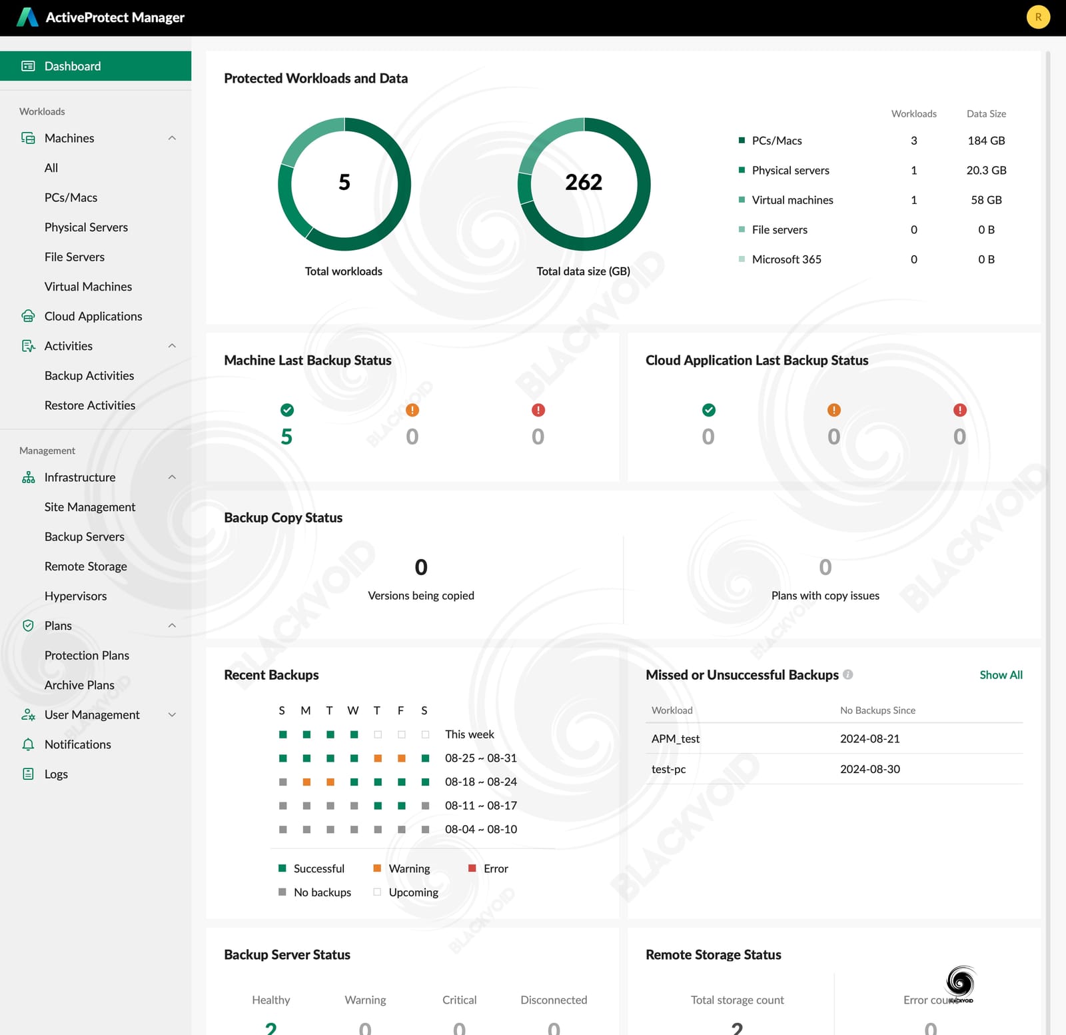The height and width of the screenshot is (1035, 1066).
Task: Click the Cloud Applications icon
Action: point(27,316)
